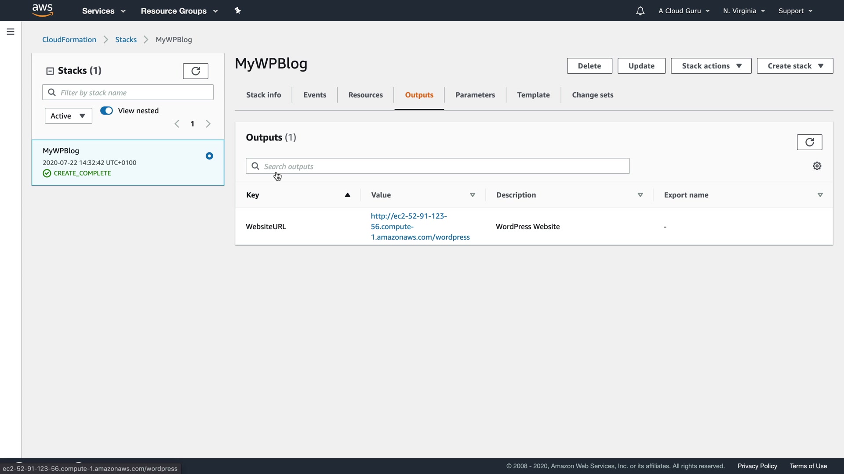The height and width of the screenshot is (474, 844).
Task: Click the Delete stack button
Action: pyautogui.click(x=589, y=66)
